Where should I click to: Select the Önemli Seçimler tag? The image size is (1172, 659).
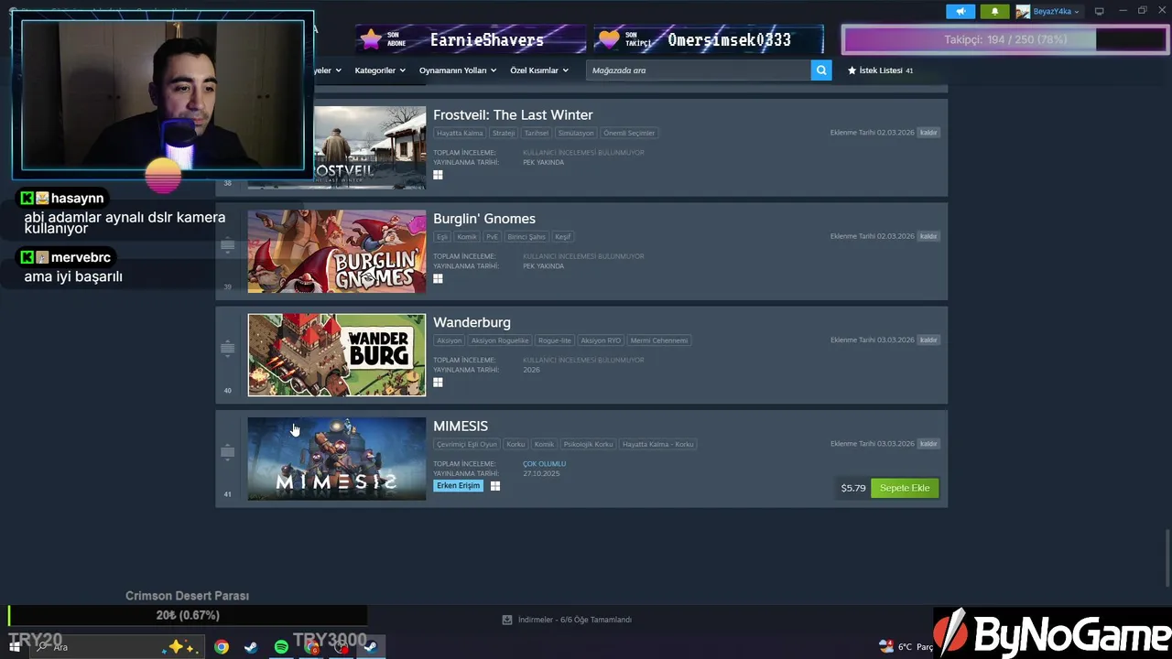coord(629,133)
